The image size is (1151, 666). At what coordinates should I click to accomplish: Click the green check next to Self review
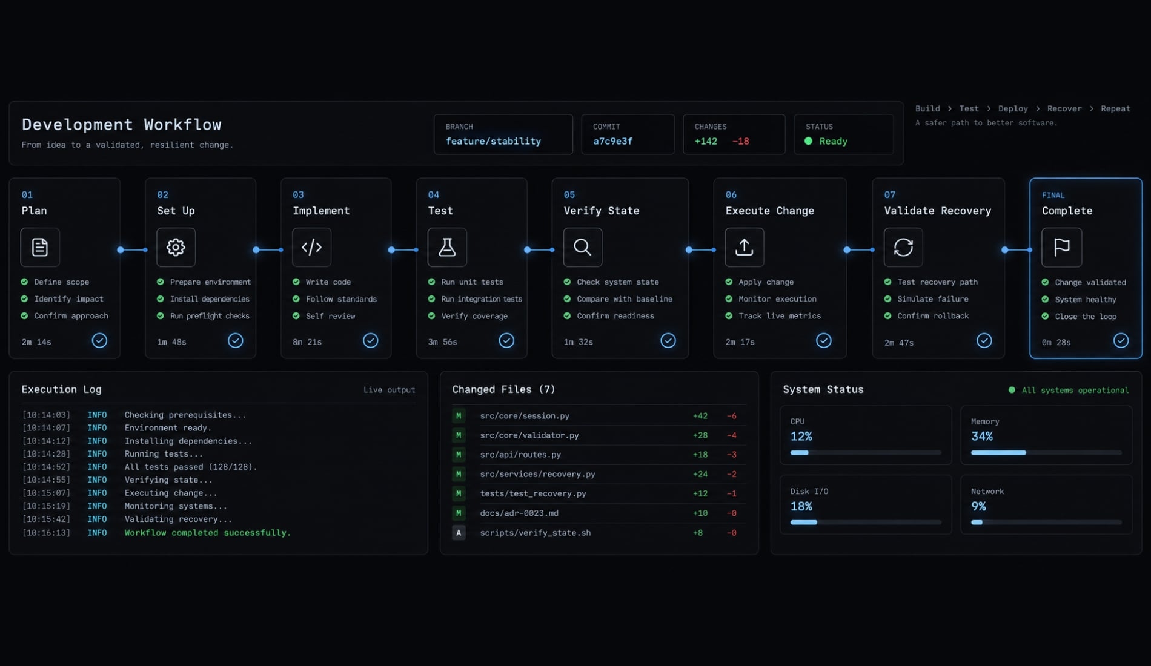[x=296, y=315]
